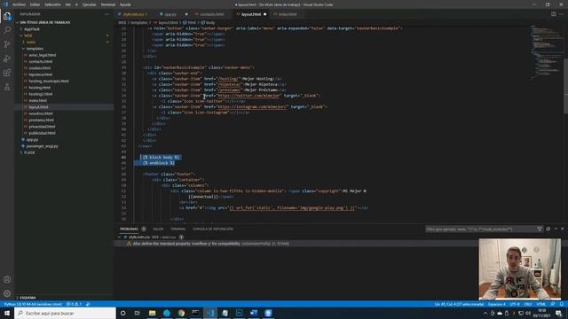Open prestamo.html in explorer
This screenshot has height=319, width=568.
point(41,121)
